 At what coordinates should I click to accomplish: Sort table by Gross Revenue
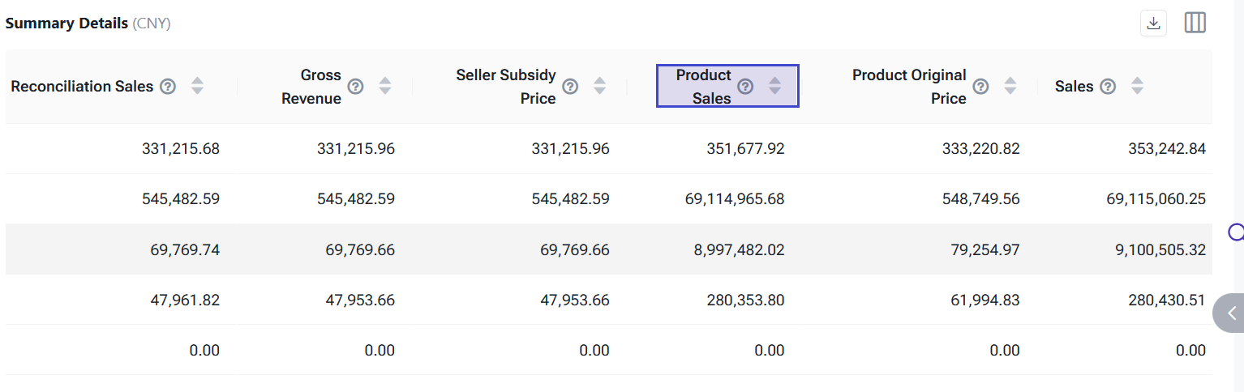385,87
